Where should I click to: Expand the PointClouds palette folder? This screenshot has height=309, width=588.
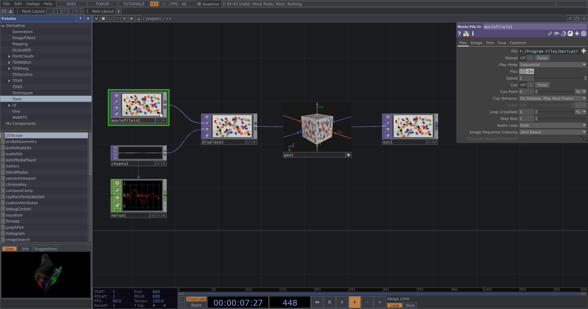(x=9, y=56)
